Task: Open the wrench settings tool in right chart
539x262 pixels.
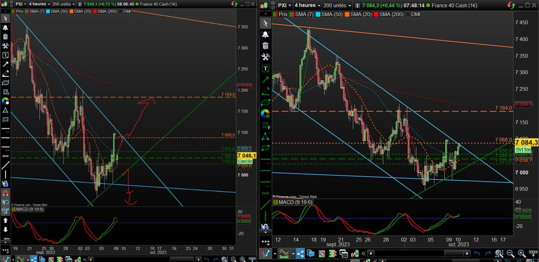Action: (x=265, y=57)
